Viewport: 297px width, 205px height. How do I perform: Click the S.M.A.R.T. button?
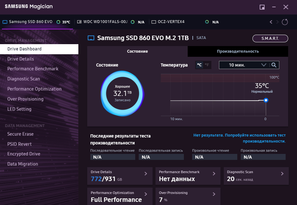[270, 38]
